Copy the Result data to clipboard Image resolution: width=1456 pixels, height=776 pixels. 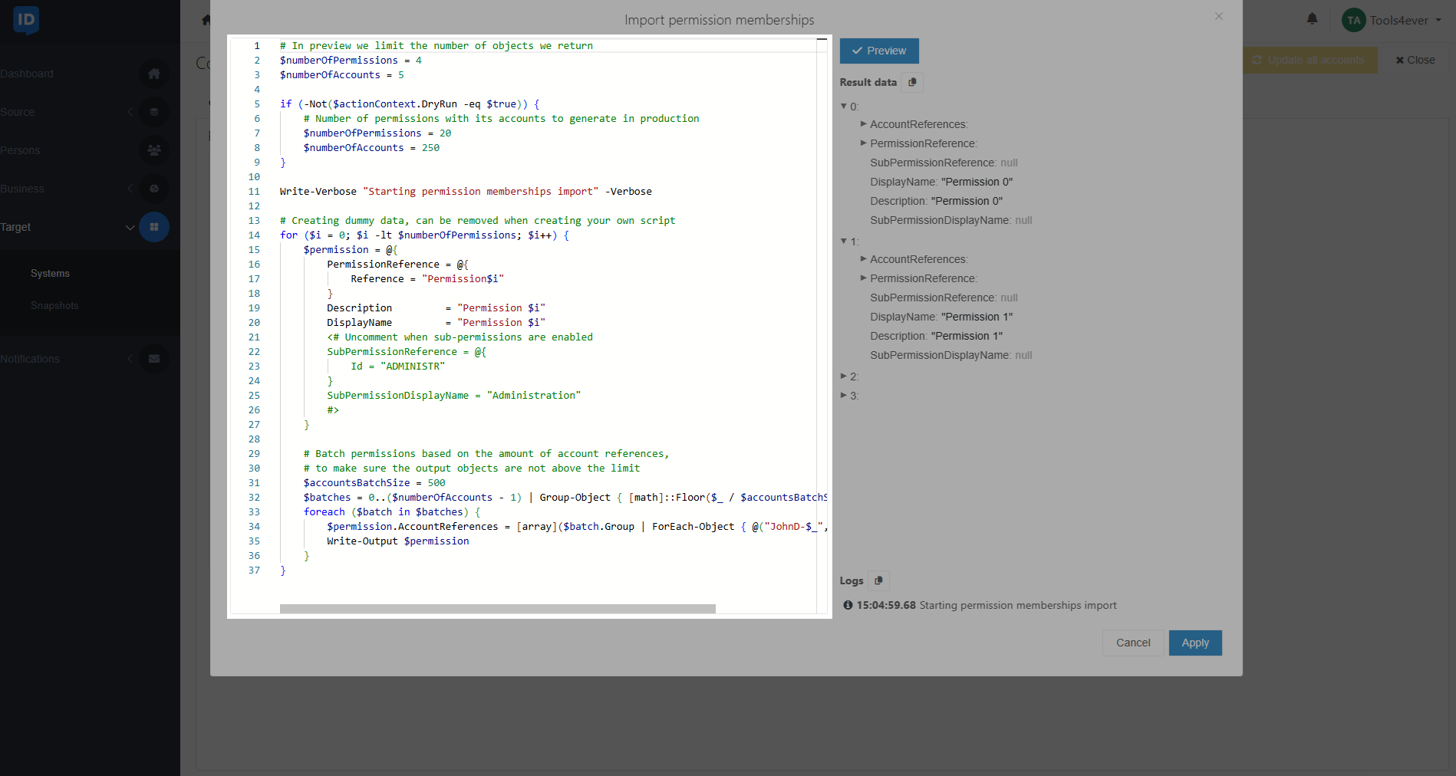[x=912, y=82]
